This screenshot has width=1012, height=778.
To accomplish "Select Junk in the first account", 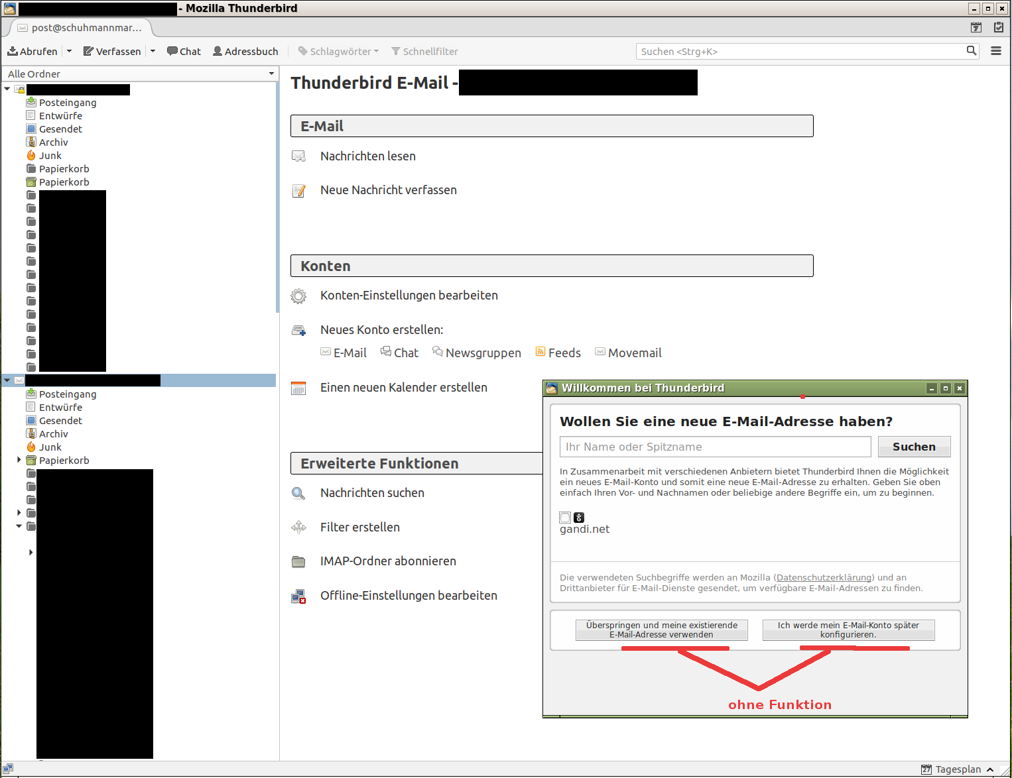I will tap(50, 156).
